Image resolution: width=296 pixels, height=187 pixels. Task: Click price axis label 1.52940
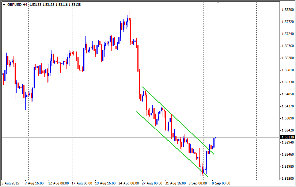tap(288, 142)
